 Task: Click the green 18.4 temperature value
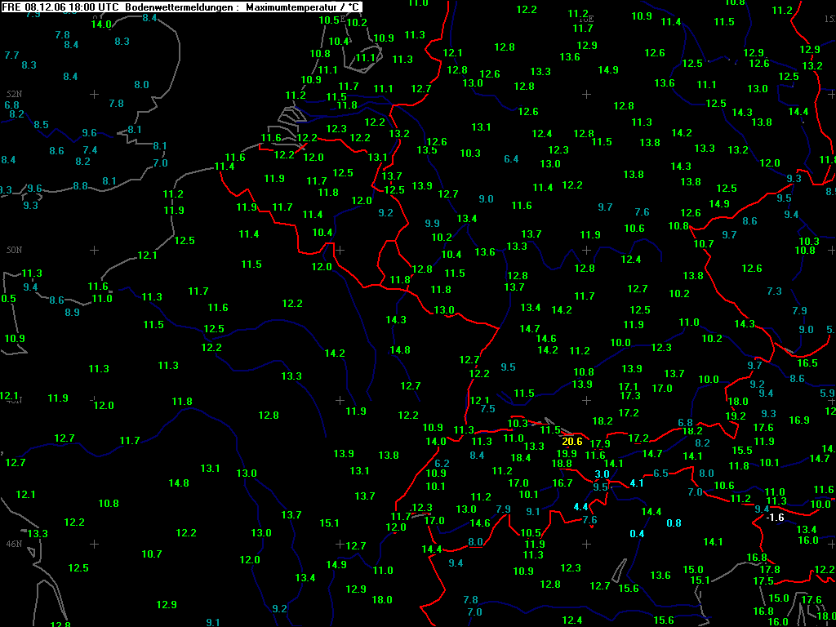521,458
